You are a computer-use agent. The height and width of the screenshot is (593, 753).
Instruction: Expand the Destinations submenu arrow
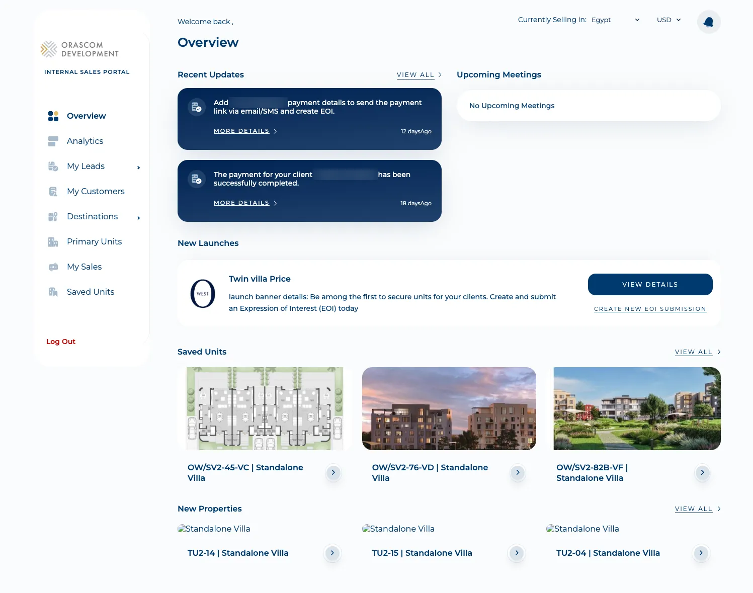point(138,218)
